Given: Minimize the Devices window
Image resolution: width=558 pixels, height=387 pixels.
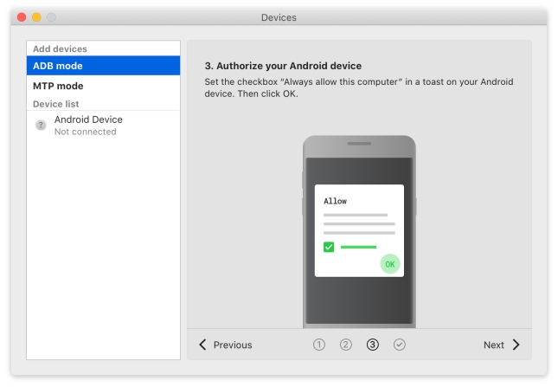Looking at the screenshot, I should coord(36,17).
